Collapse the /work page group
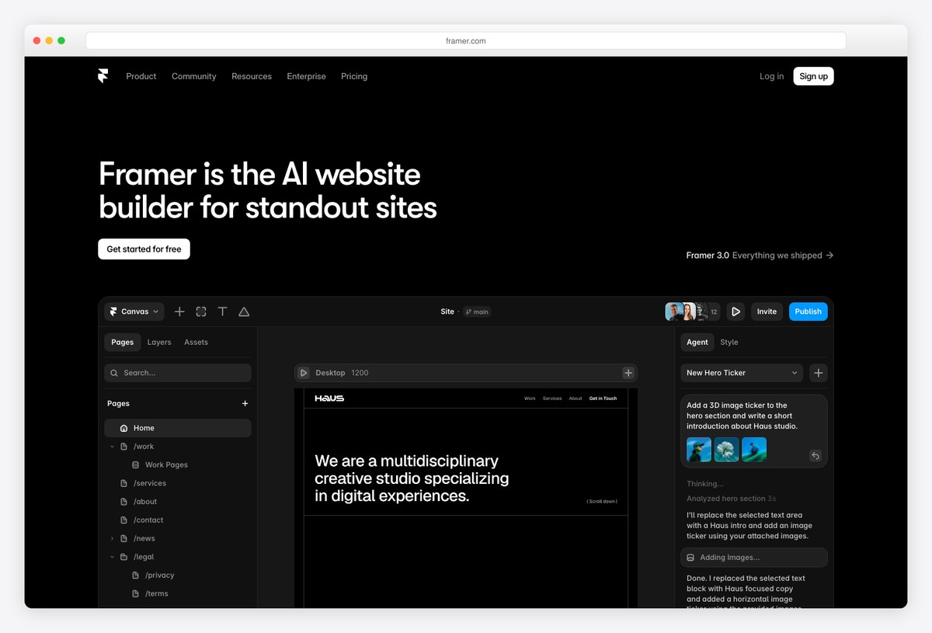932x633 pixels. tap(112, 447)
